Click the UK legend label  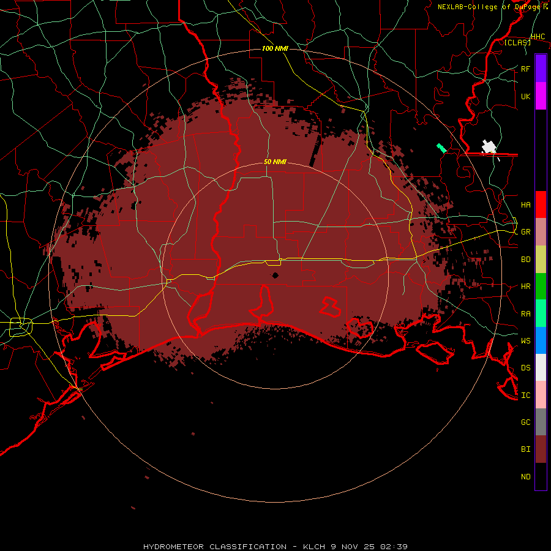(525, 96)
